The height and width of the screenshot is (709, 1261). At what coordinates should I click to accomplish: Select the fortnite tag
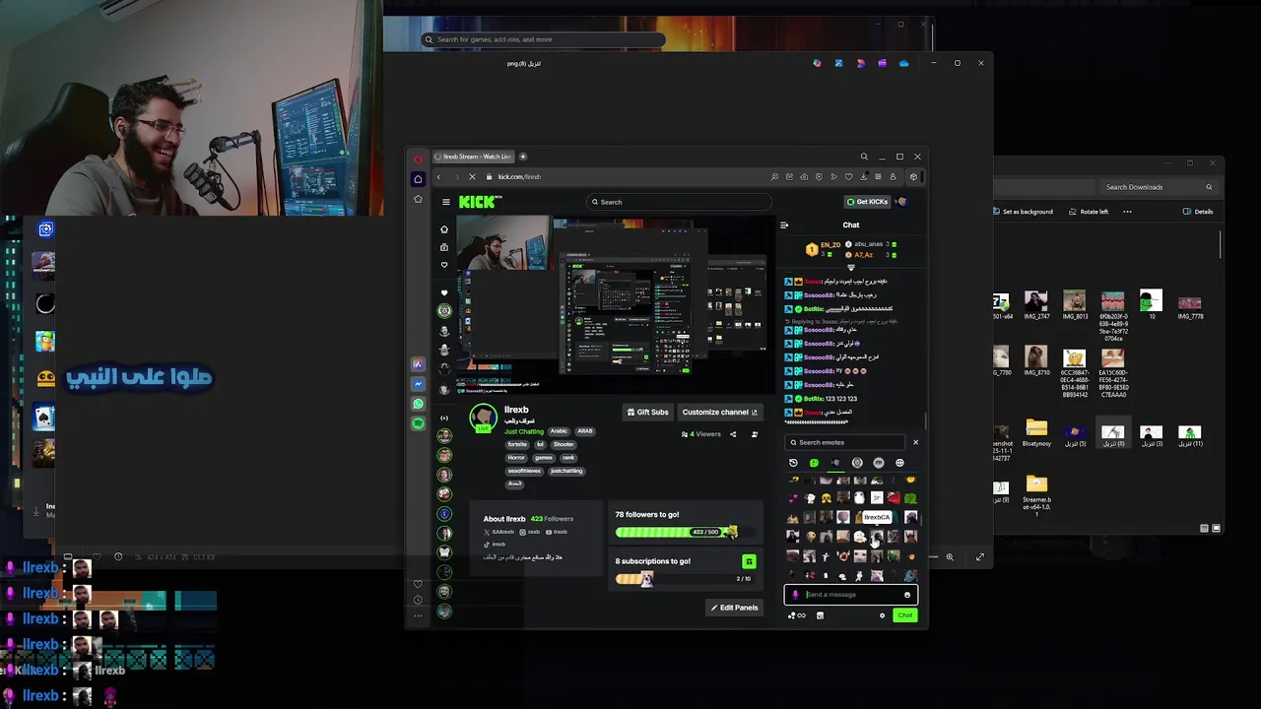[x=517, y=444]
